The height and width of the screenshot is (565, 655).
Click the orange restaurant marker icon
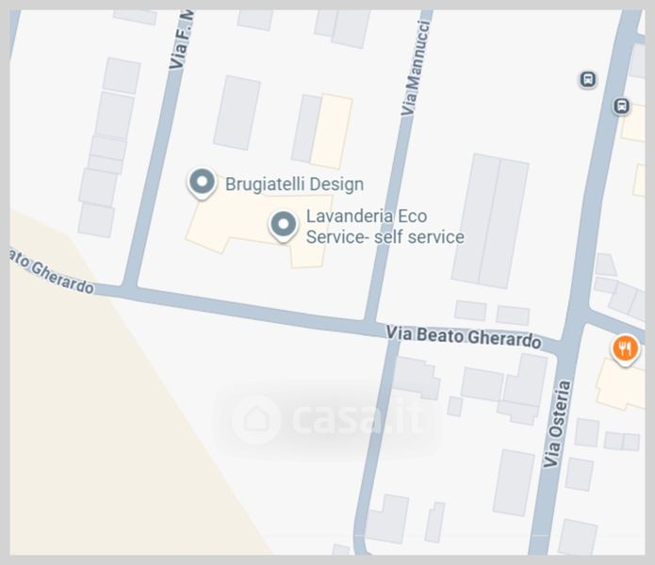point(626,350)
